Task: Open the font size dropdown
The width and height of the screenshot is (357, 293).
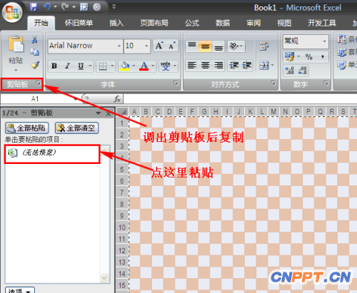Action: [x=146, y=46]
